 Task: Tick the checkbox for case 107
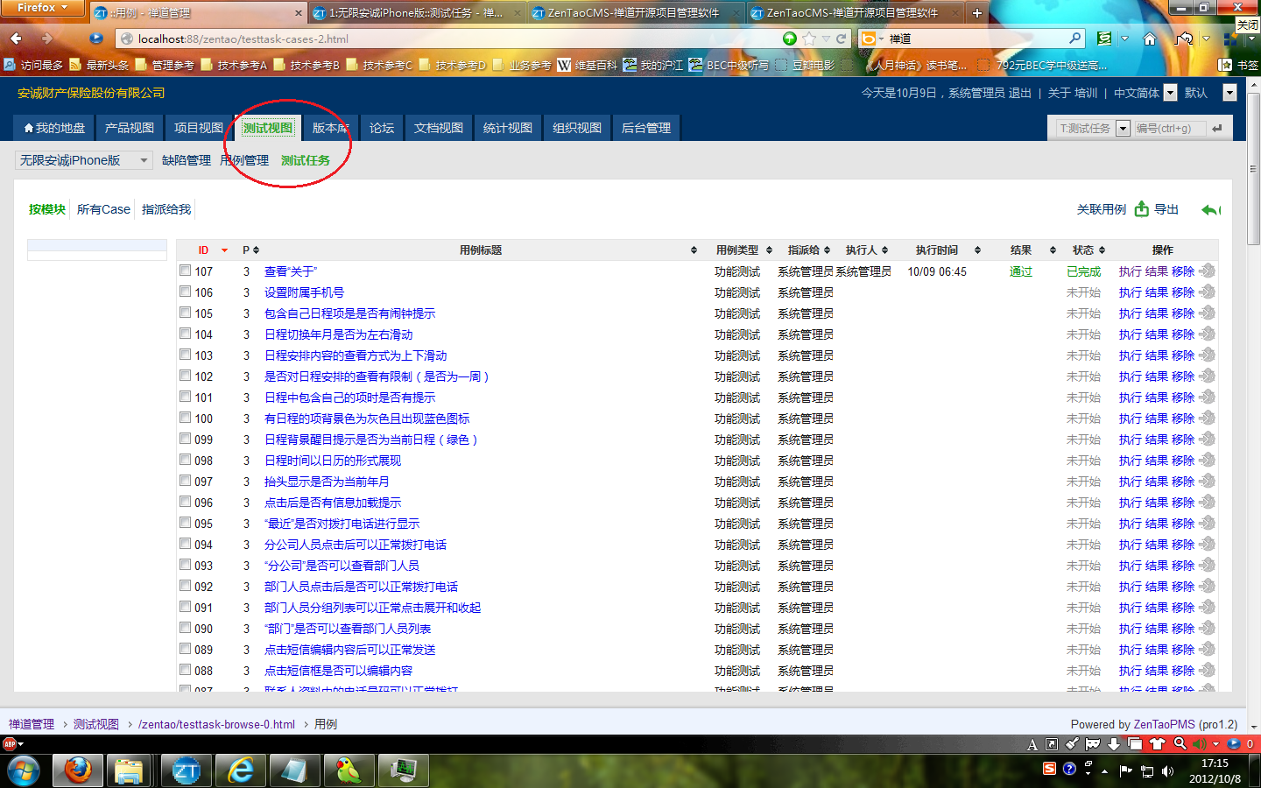(186, 271)
